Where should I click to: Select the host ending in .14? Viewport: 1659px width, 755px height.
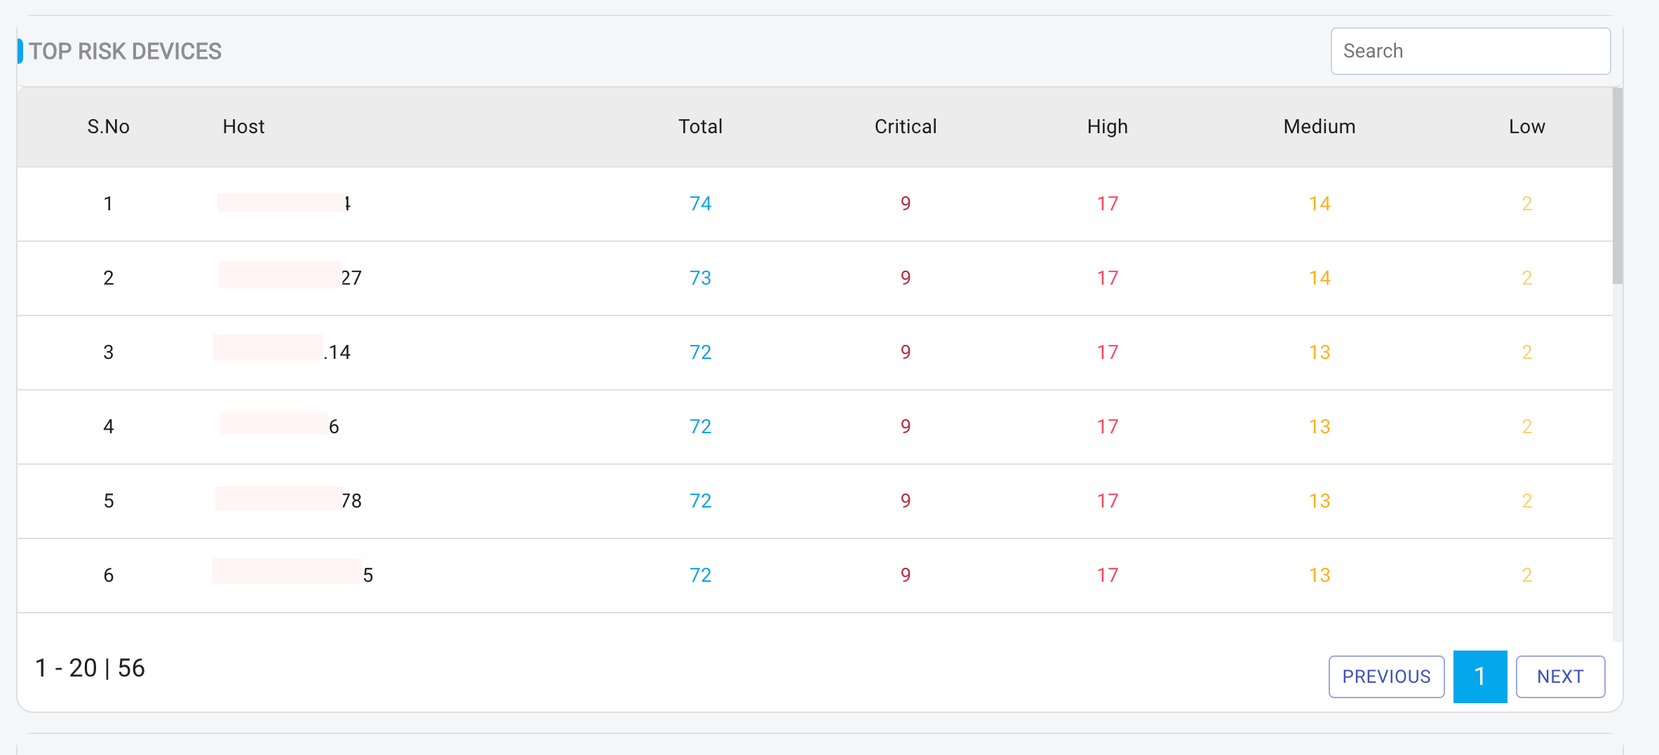pos(281,351)
